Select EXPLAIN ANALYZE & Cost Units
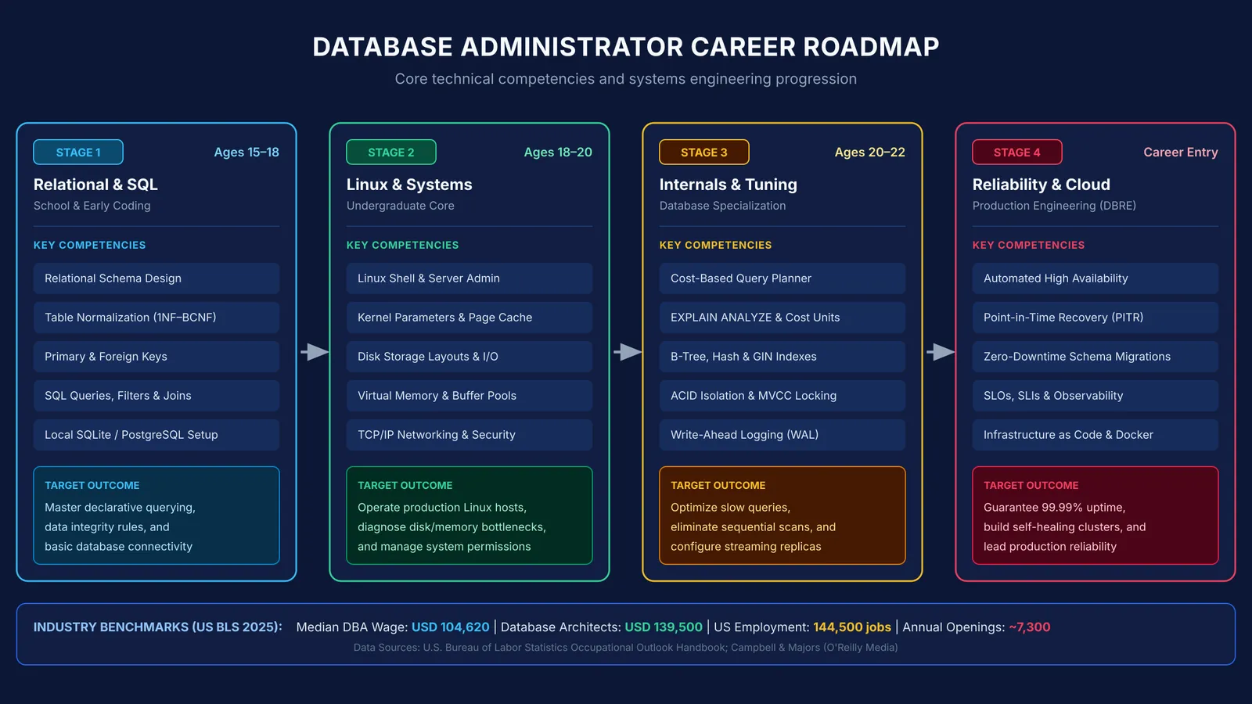 (782, 318)
